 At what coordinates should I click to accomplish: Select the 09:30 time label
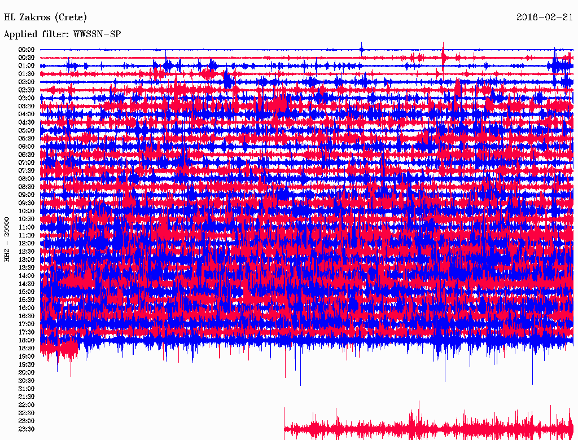[27, 203]
